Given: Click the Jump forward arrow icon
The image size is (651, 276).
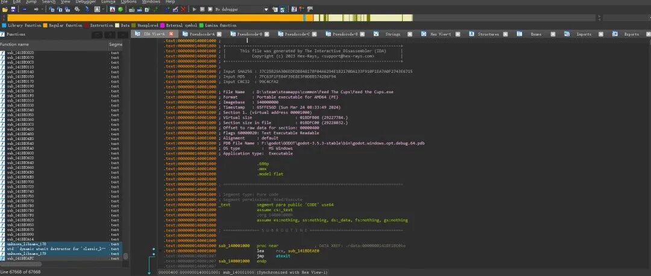Looking at the screenshot, I should (x=36, y=9).
